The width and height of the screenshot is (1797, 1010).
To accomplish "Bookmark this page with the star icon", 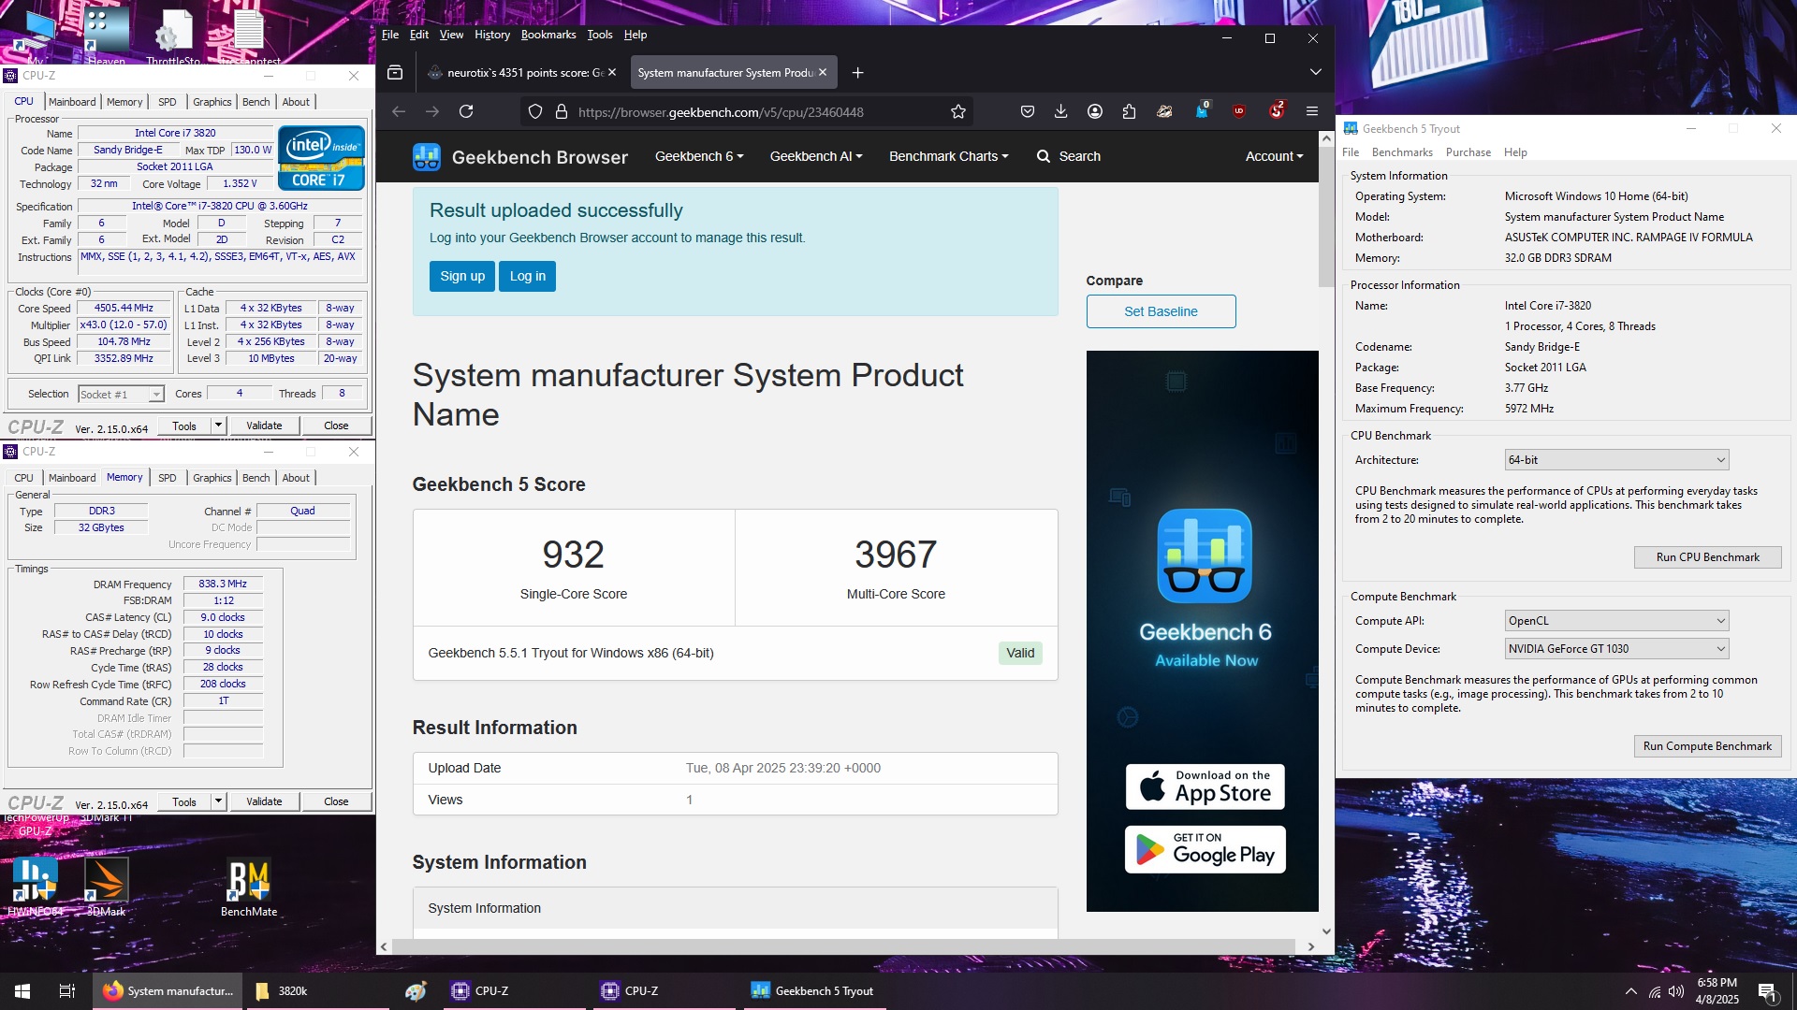I will tap(957, 111).
